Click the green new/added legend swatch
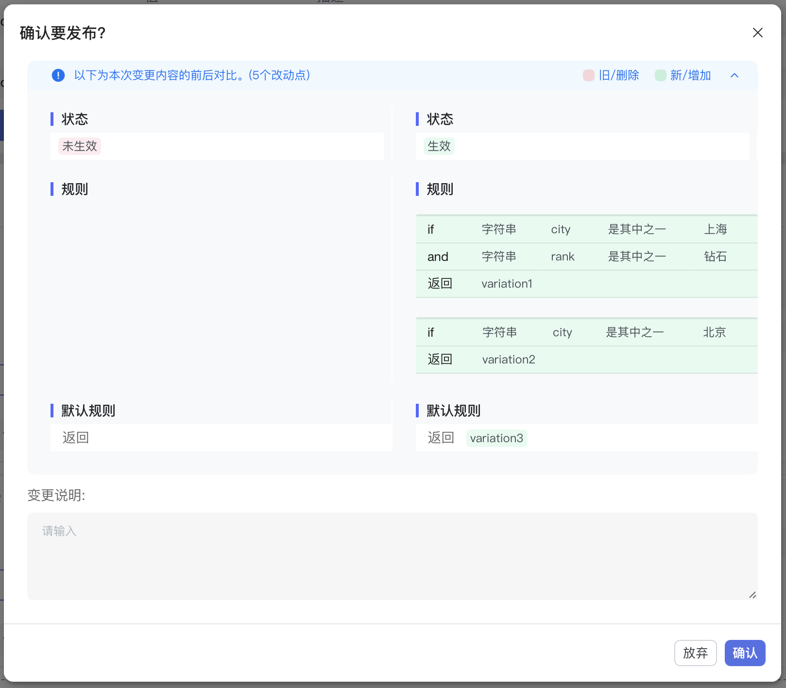This screenshot has height=688, width=786. coord(660,75)
